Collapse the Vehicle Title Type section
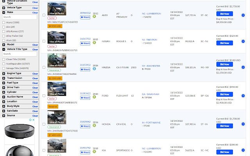The height and width of the screenshot is (156, 250). (4, 50)
